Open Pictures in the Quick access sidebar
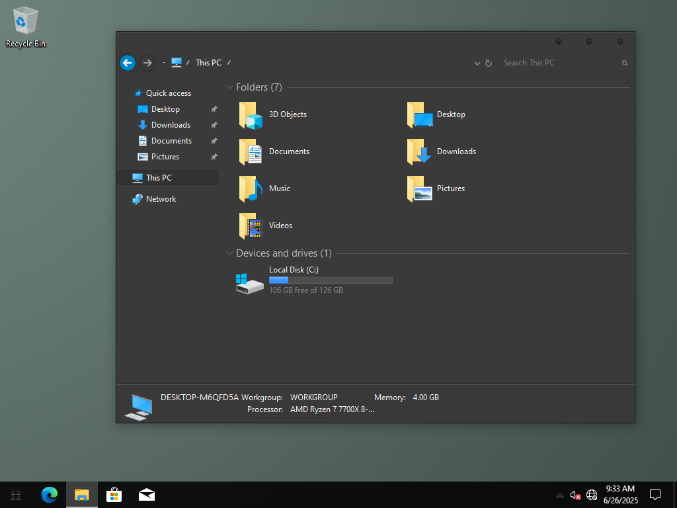The width and height of the screenshot is (677, 508). (x=158, y=157)
